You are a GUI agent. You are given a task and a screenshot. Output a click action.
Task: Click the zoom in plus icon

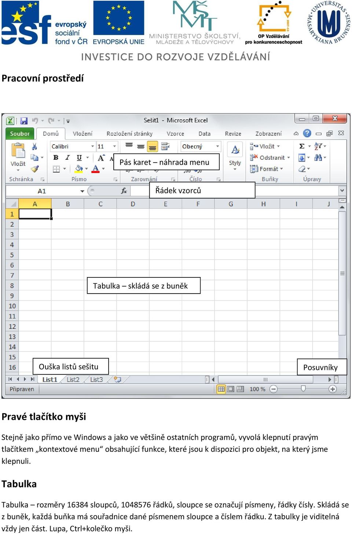(333, 389)
